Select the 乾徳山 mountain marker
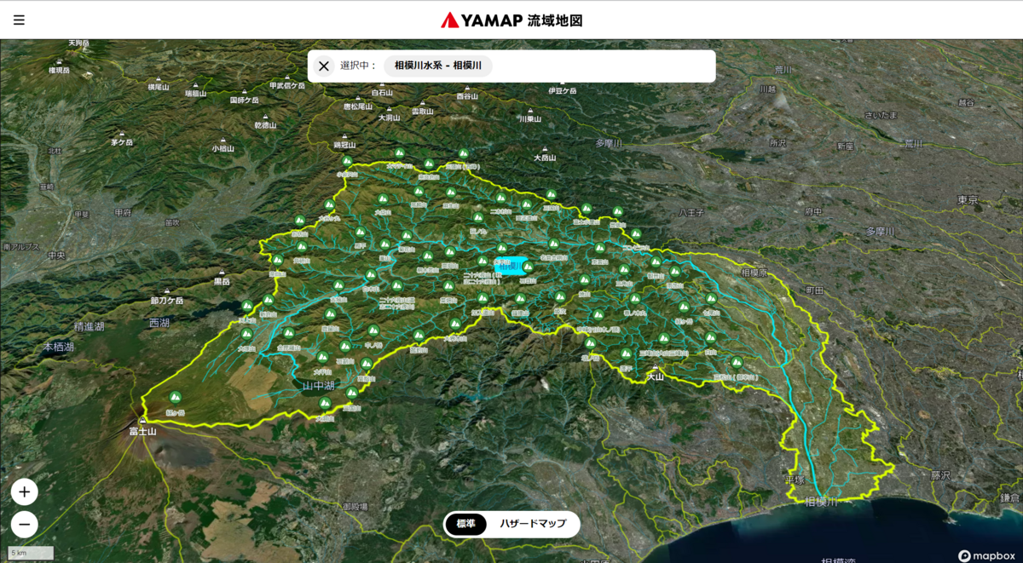Viewport: 1023px width, 563px height. coord(265,122)
